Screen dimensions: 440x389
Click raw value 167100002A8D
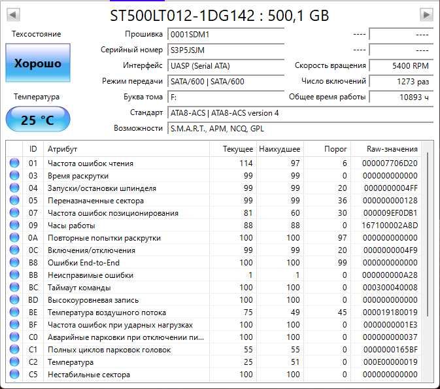[x=390, y=225]
